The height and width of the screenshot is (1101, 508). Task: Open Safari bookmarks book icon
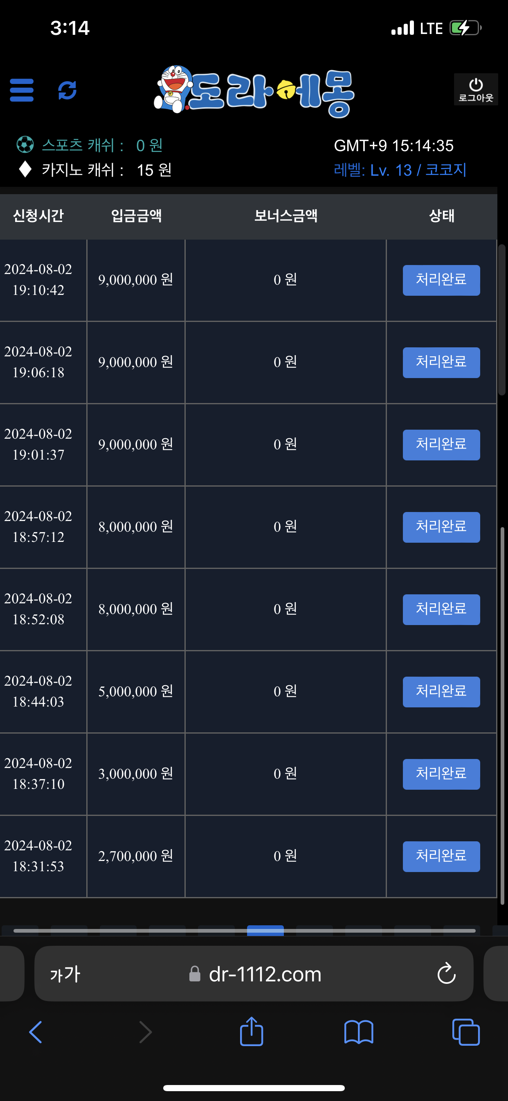click(x=359, y=1032)
